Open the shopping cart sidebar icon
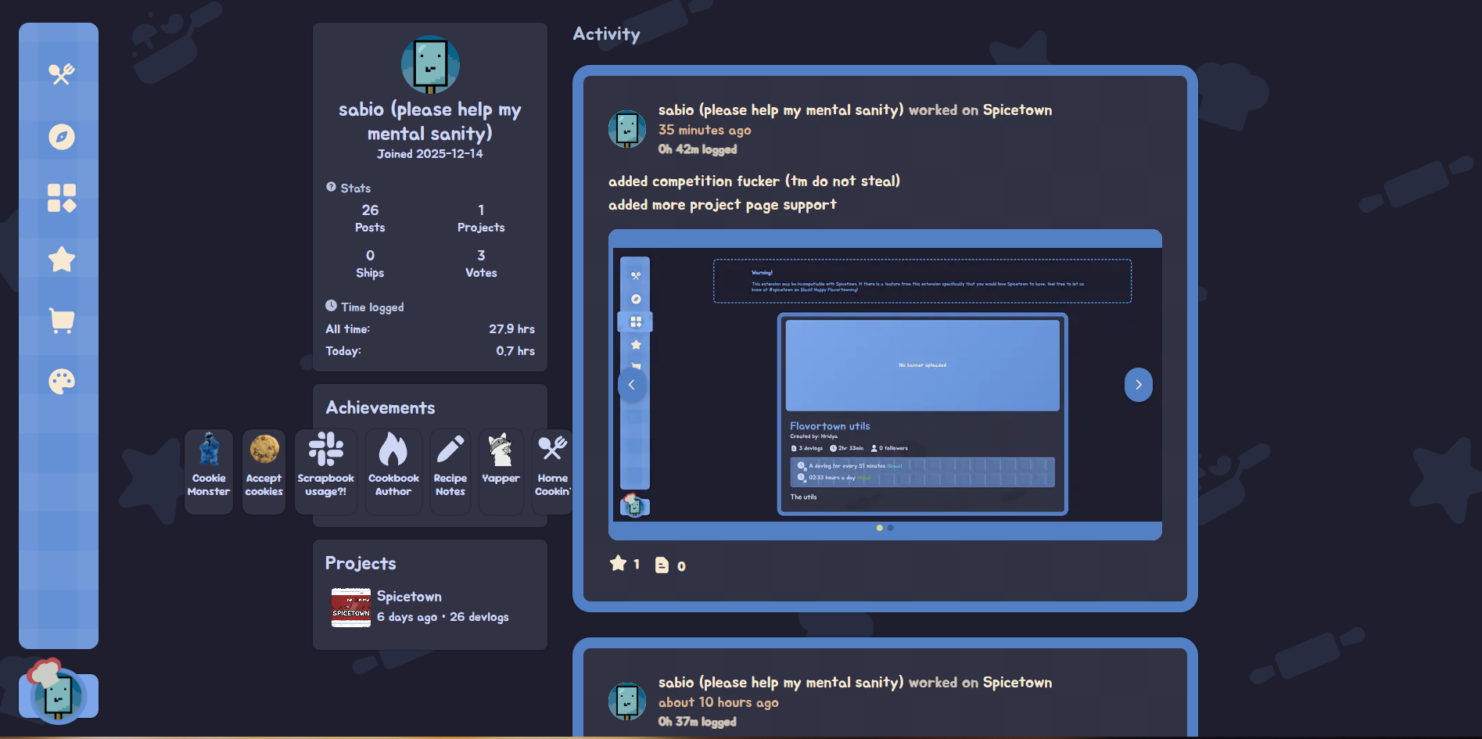Viewport: 1482px width, 739px height. (61, 321)
